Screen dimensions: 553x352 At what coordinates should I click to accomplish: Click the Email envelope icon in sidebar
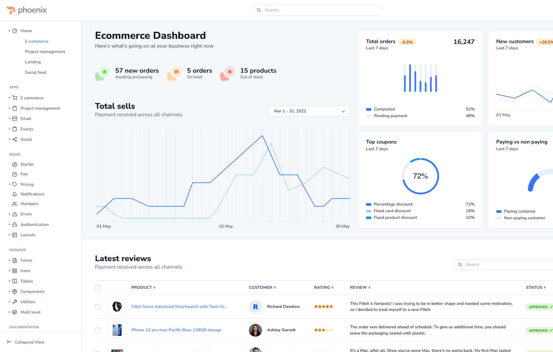click(x=15, y=119)
